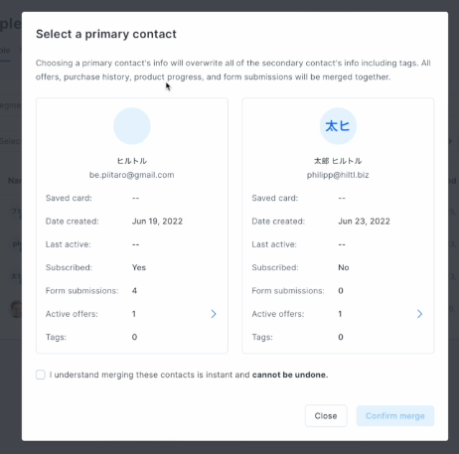Click the ヒルトル contact name
This screenshot has width=459, height=454.
tap(132, 161)
